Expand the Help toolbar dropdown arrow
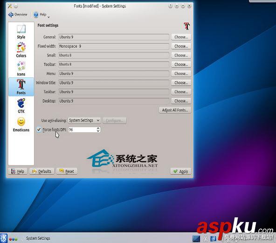 (49, 17)
